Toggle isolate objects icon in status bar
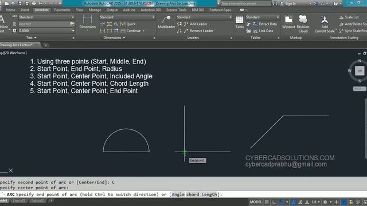 [x=358, y=202]
